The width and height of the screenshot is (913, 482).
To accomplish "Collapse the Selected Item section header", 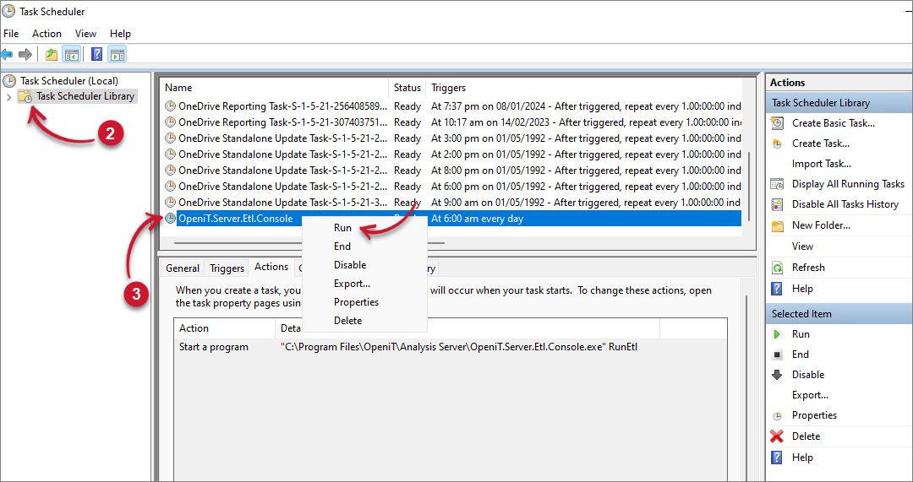I will (839, 314).
